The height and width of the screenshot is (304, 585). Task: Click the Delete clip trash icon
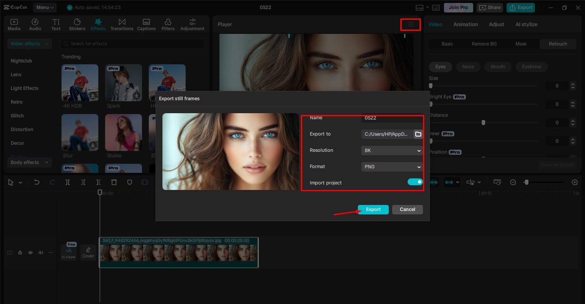114,182
